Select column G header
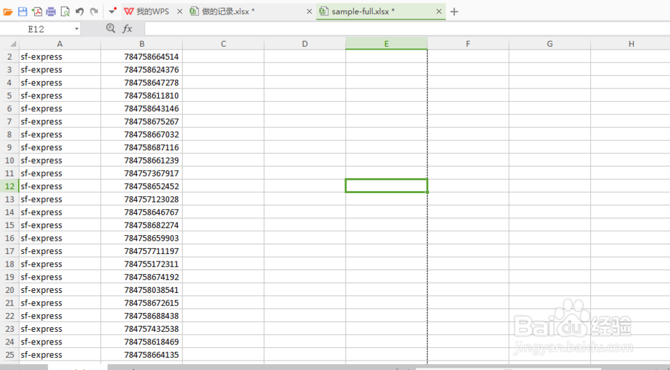The width and height of the screenshot is (670, 370). pos(549,44)
